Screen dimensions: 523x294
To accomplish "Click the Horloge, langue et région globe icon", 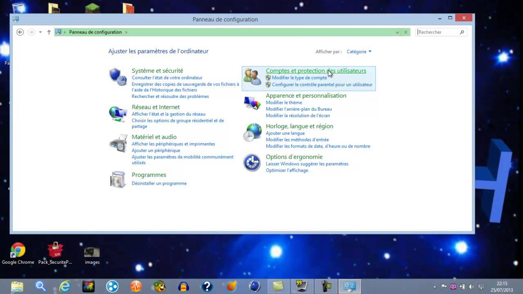I will click(x=252, y=132).
